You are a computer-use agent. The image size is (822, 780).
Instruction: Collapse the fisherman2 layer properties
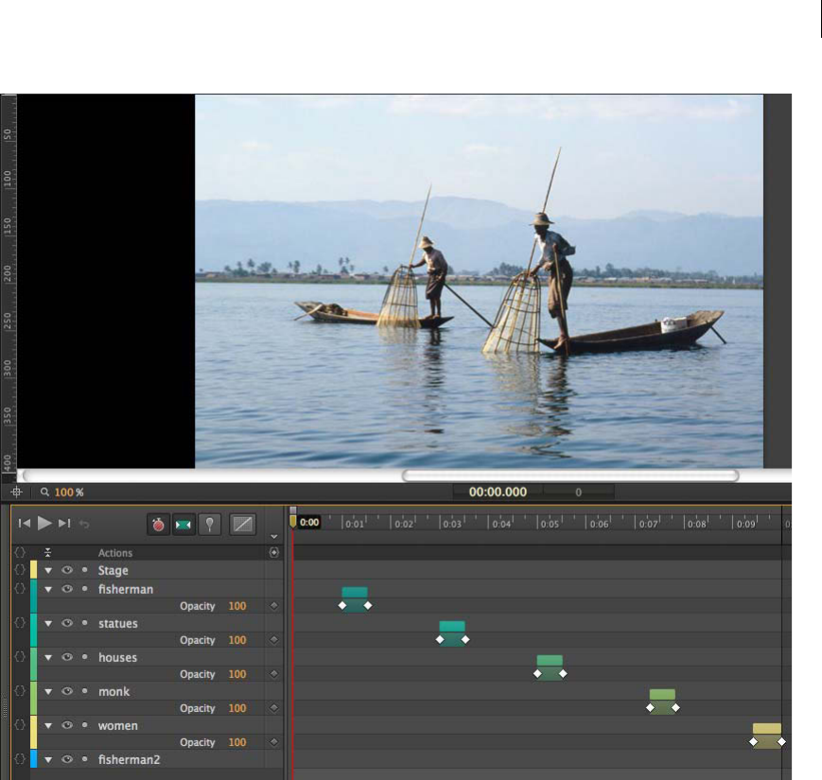click(48, 759)
